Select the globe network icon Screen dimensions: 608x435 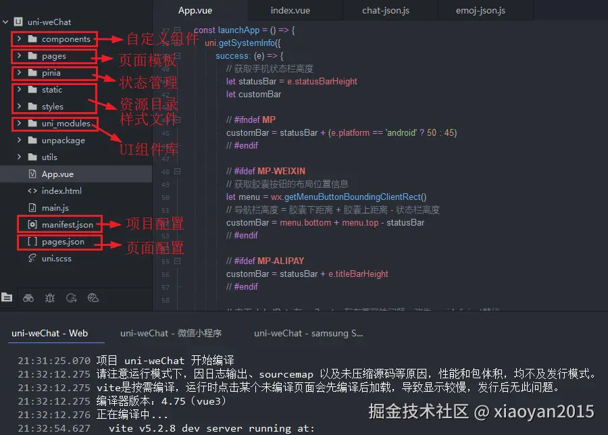pos(93,297)
